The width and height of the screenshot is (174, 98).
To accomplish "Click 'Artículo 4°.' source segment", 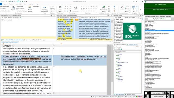I will click(x=9, y=46).
